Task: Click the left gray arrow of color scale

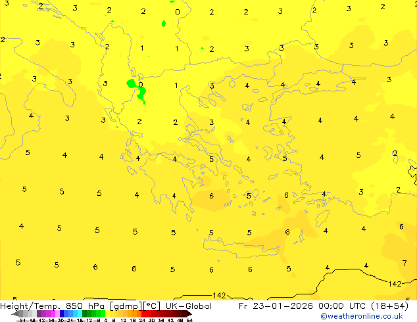Action: (x=15, y=314)
